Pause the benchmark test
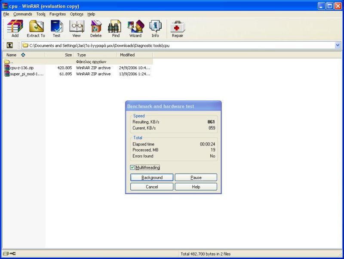Viewport: 344px width, 259px height. click(x=196, y=177)
